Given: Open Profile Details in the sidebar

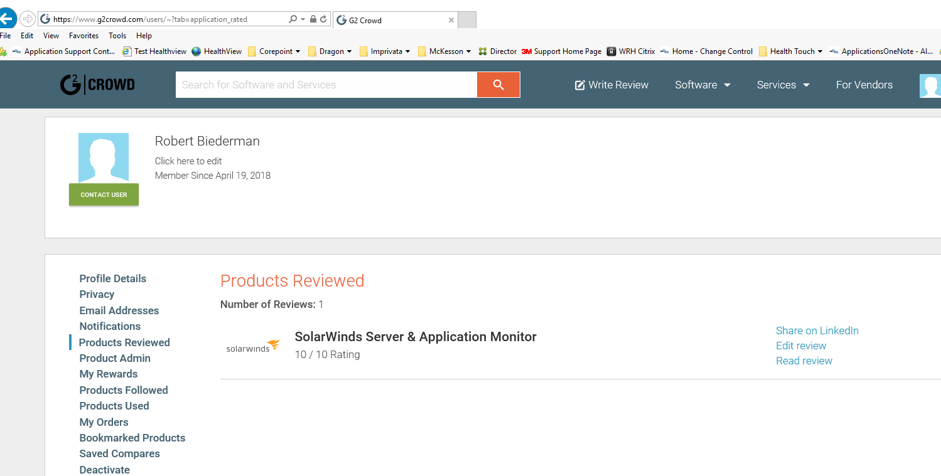Looking at the screenshot, I should tap(113, 278).
